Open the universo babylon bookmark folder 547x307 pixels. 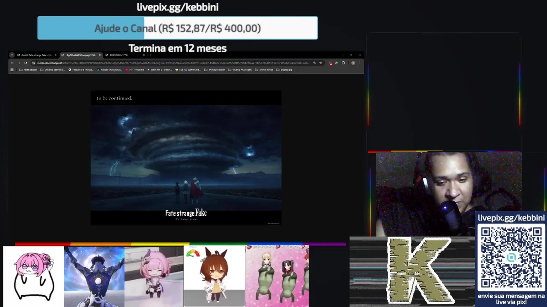pyautogui.click(x=52, y=70)
